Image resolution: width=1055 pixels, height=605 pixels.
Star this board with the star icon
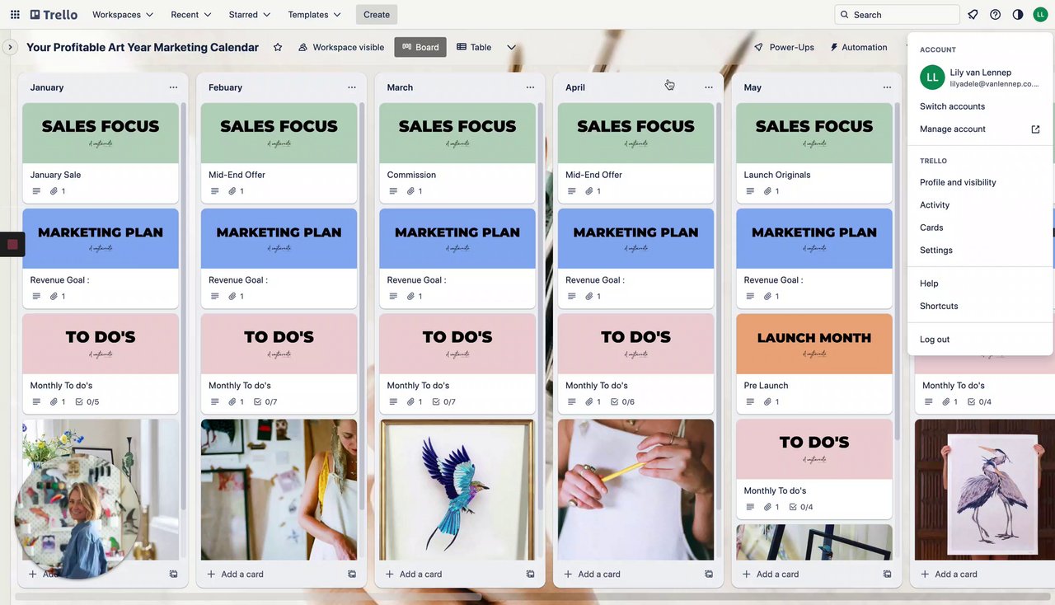pyautogui.click(x=278, y=47)
